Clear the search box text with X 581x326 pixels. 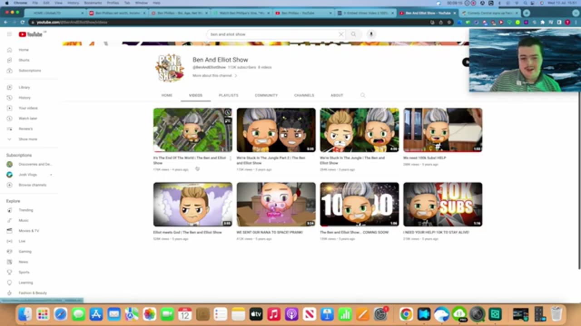click(341, 34)
